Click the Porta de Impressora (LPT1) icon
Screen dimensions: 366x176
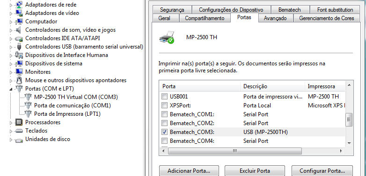point(28,114)
